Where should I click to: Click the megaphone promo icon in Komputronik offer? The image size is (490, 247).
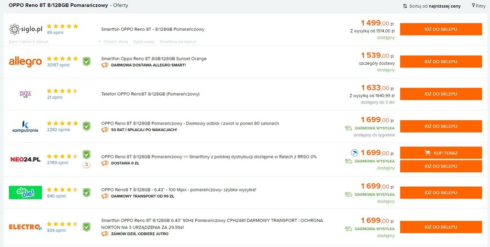click(x=105, y=129)
